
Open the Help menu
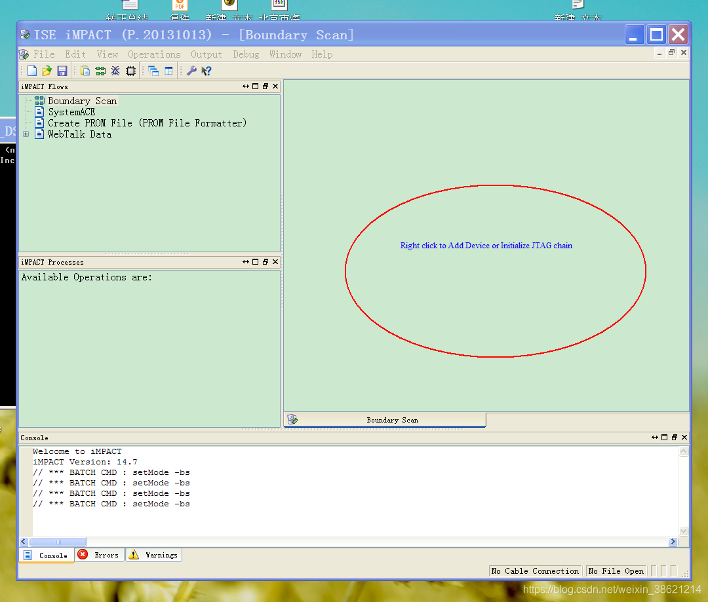(322, 54)
